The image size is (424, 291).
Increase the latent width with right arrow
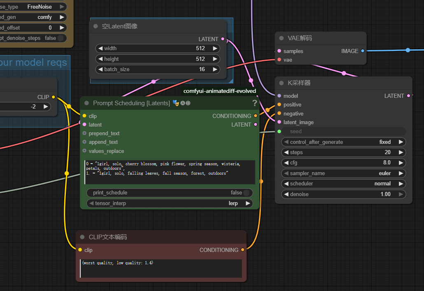(214, 48)
